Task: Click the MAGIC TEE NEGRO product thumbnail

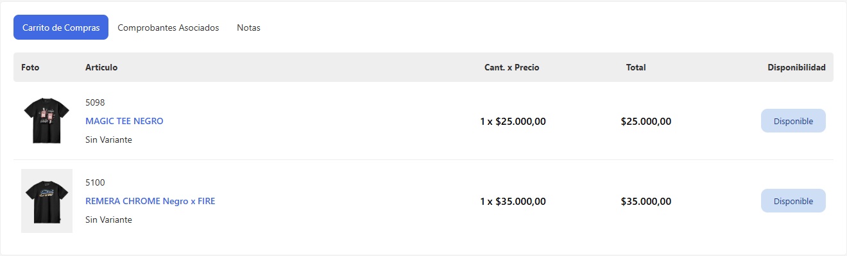Action: (46, 121)
